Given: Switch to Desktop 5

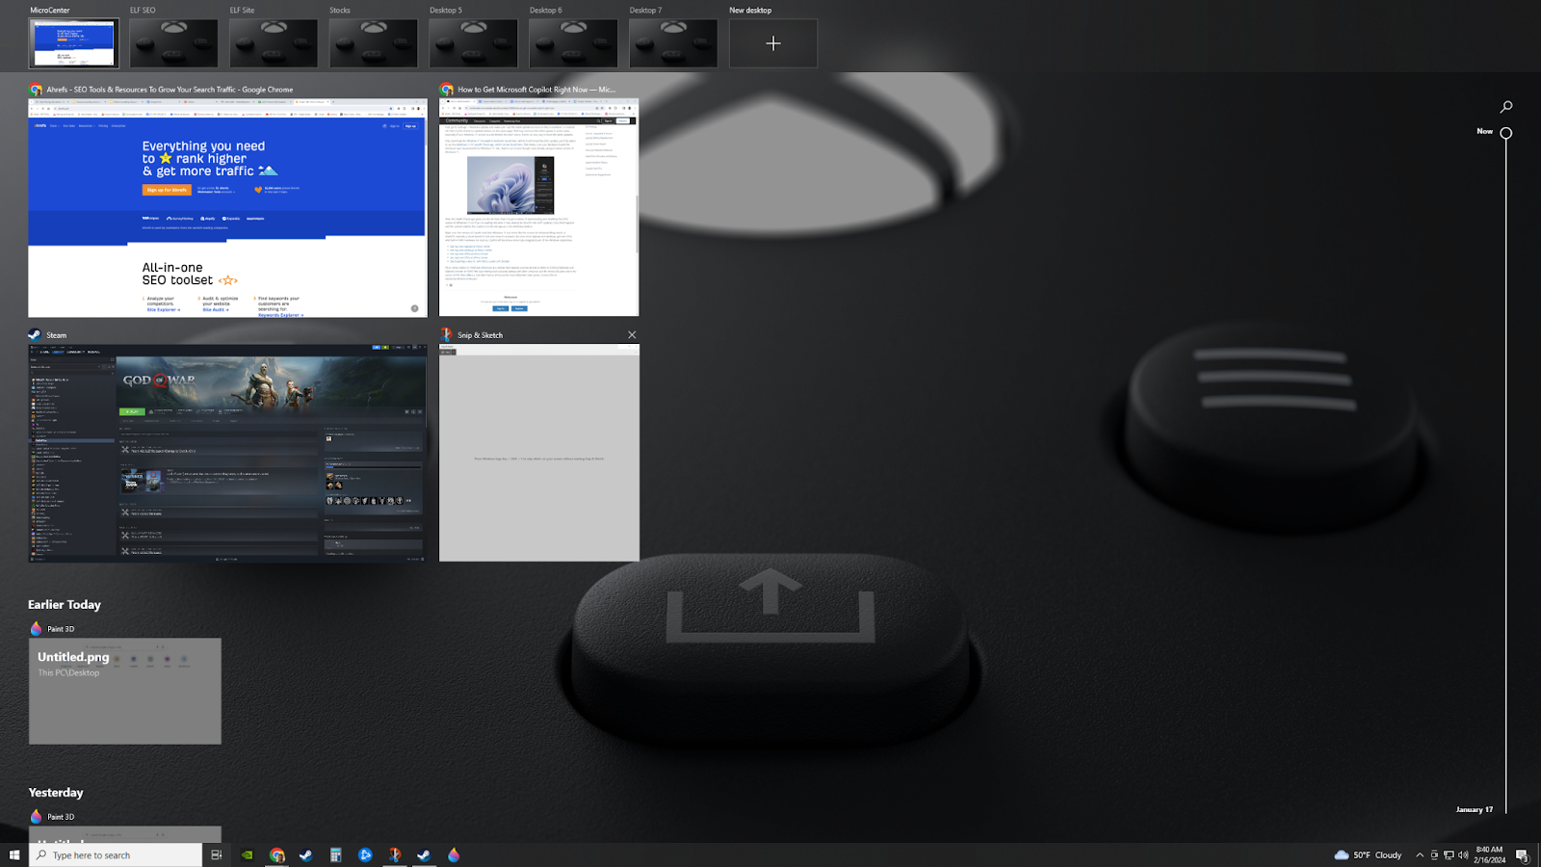Looking at the screenshot, I should click(x=473, y=43).
